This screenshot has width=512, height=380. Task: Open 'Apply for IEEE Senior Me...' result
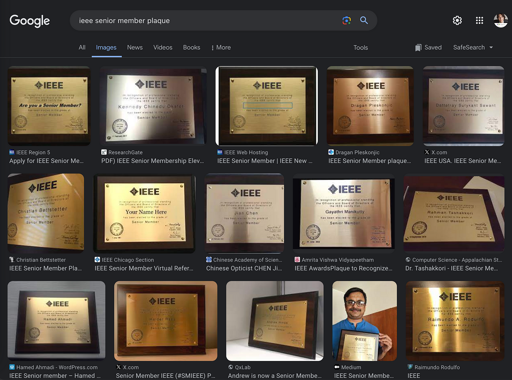point(46,161)
